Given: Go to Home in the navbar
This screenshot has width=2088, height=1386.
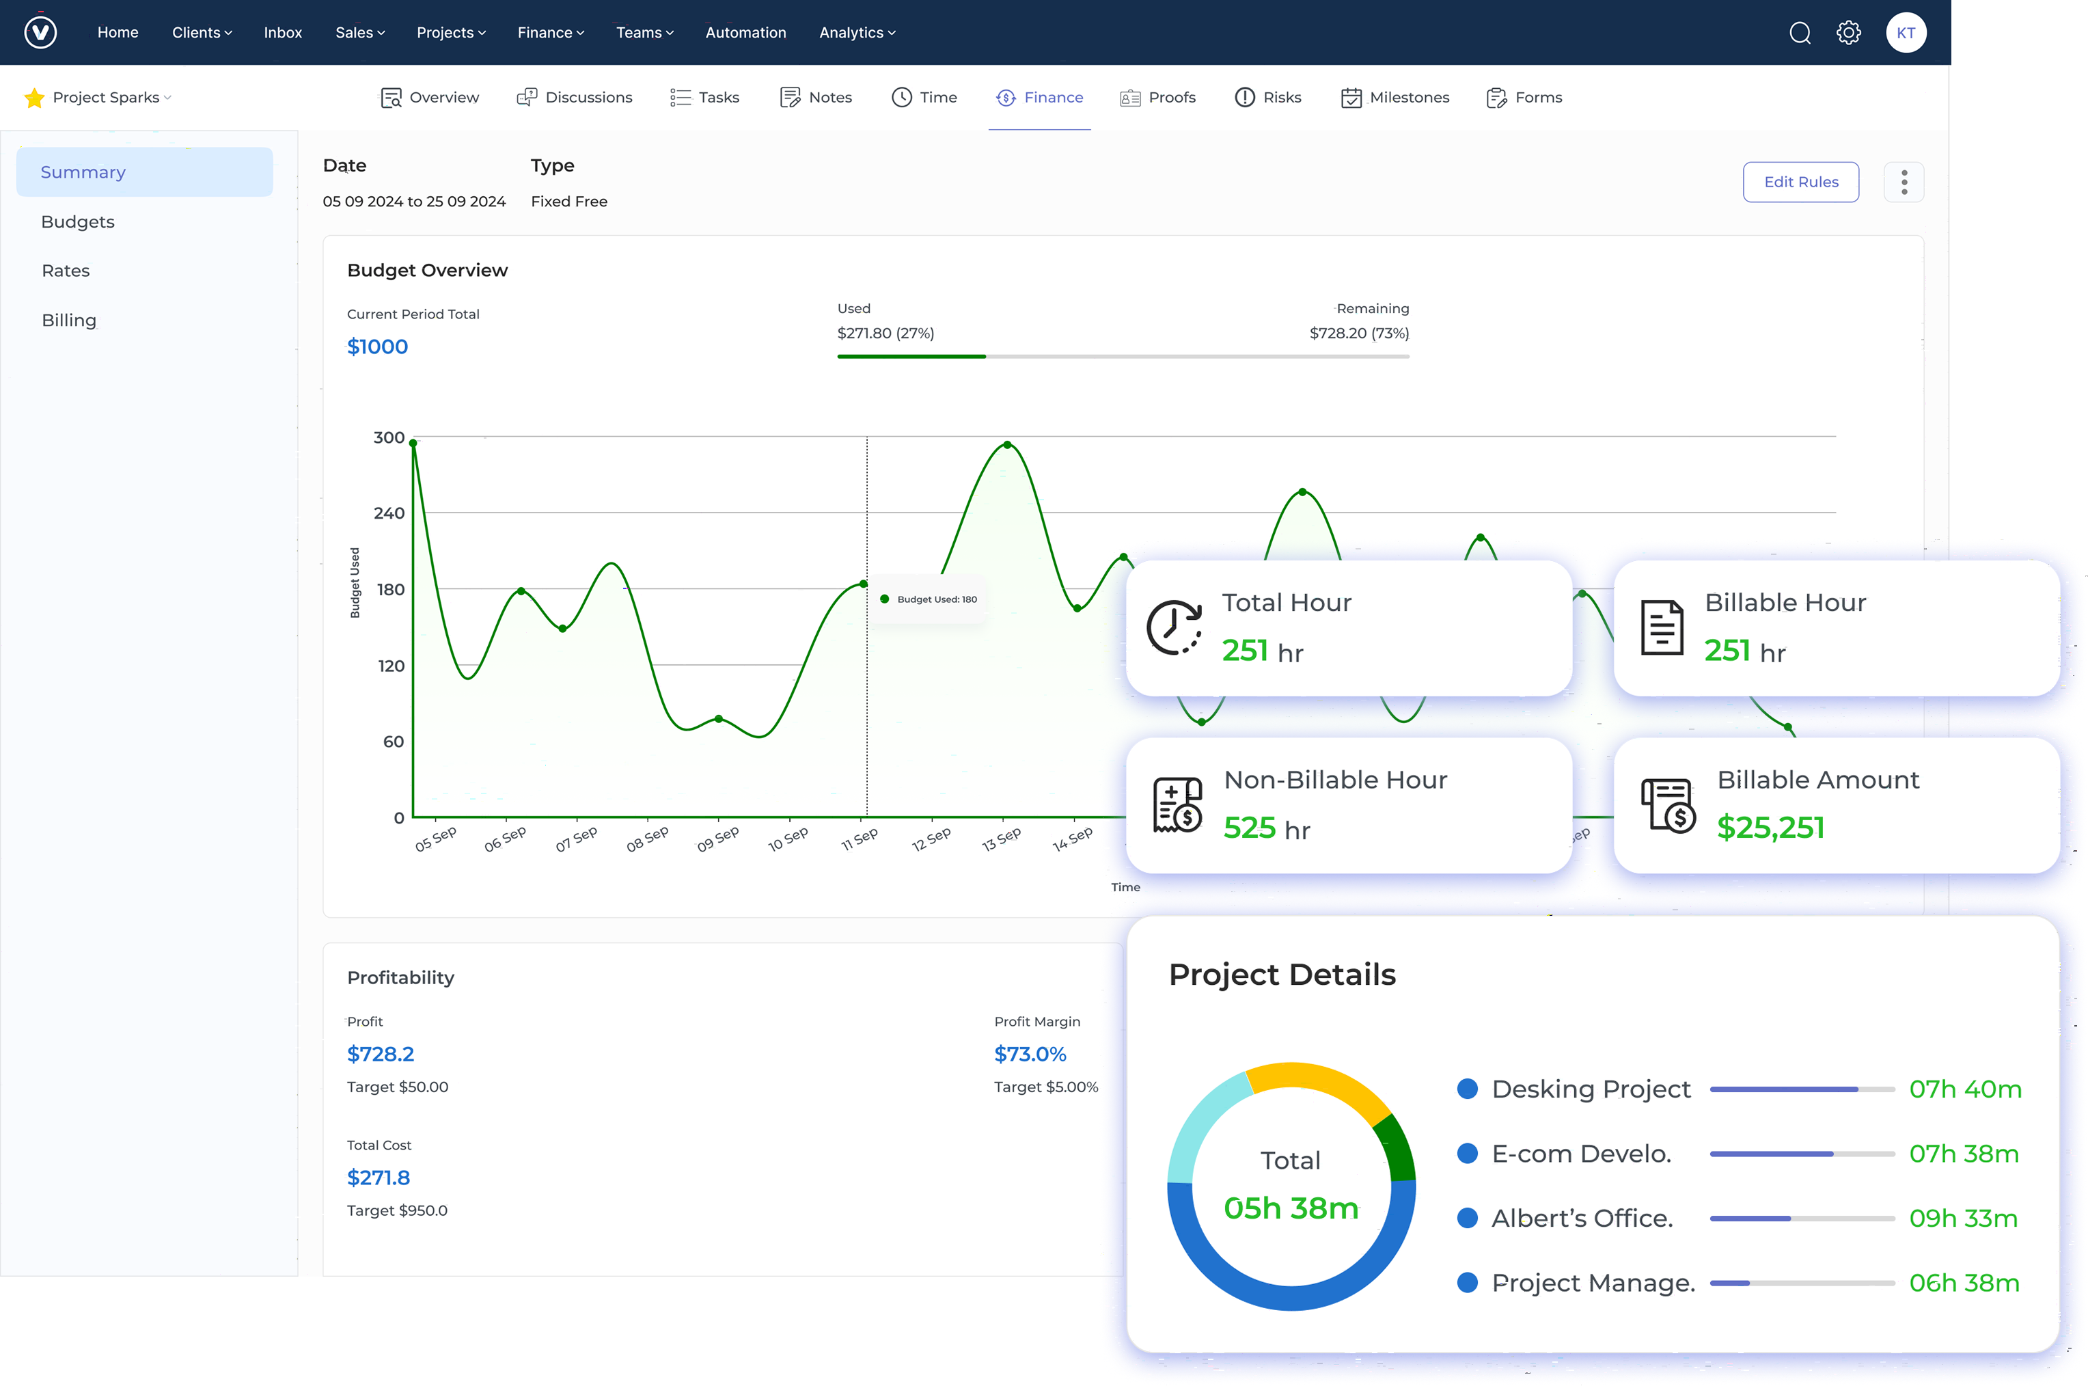Looking at the screenshot, I should point(118,33).
